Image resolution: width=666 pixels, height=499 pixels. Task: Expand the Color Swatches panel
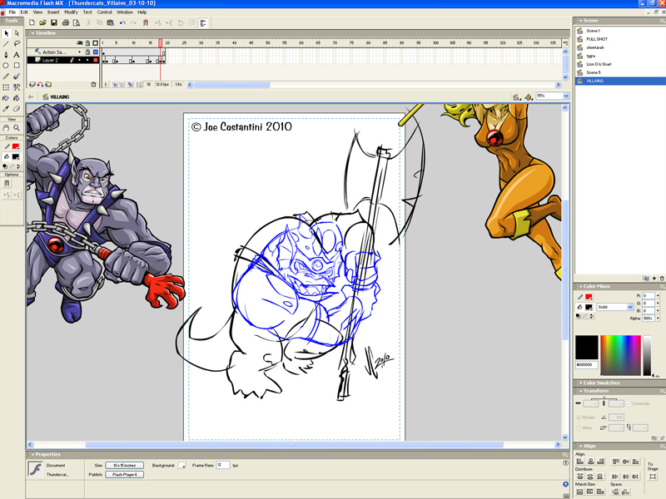click(580, 383)
